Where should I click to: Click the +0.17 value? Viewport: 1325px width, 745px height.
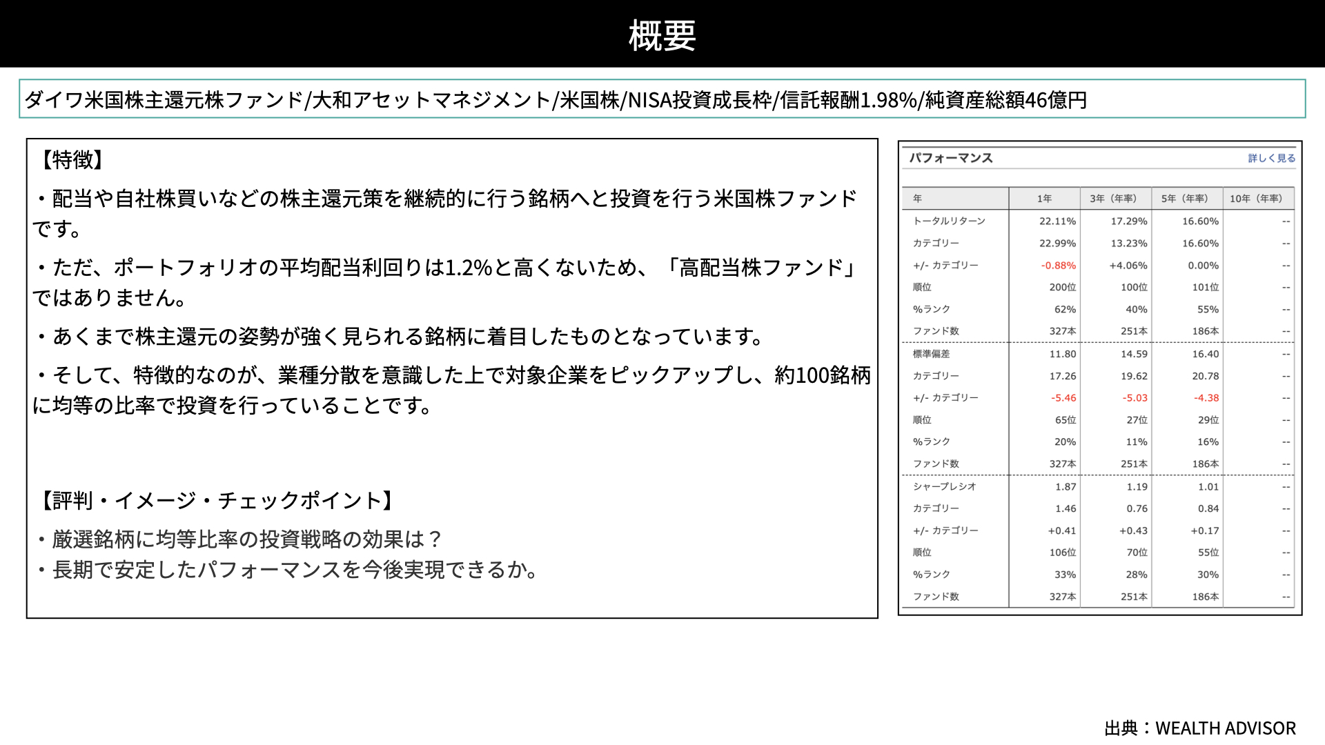pos(1205,531)
